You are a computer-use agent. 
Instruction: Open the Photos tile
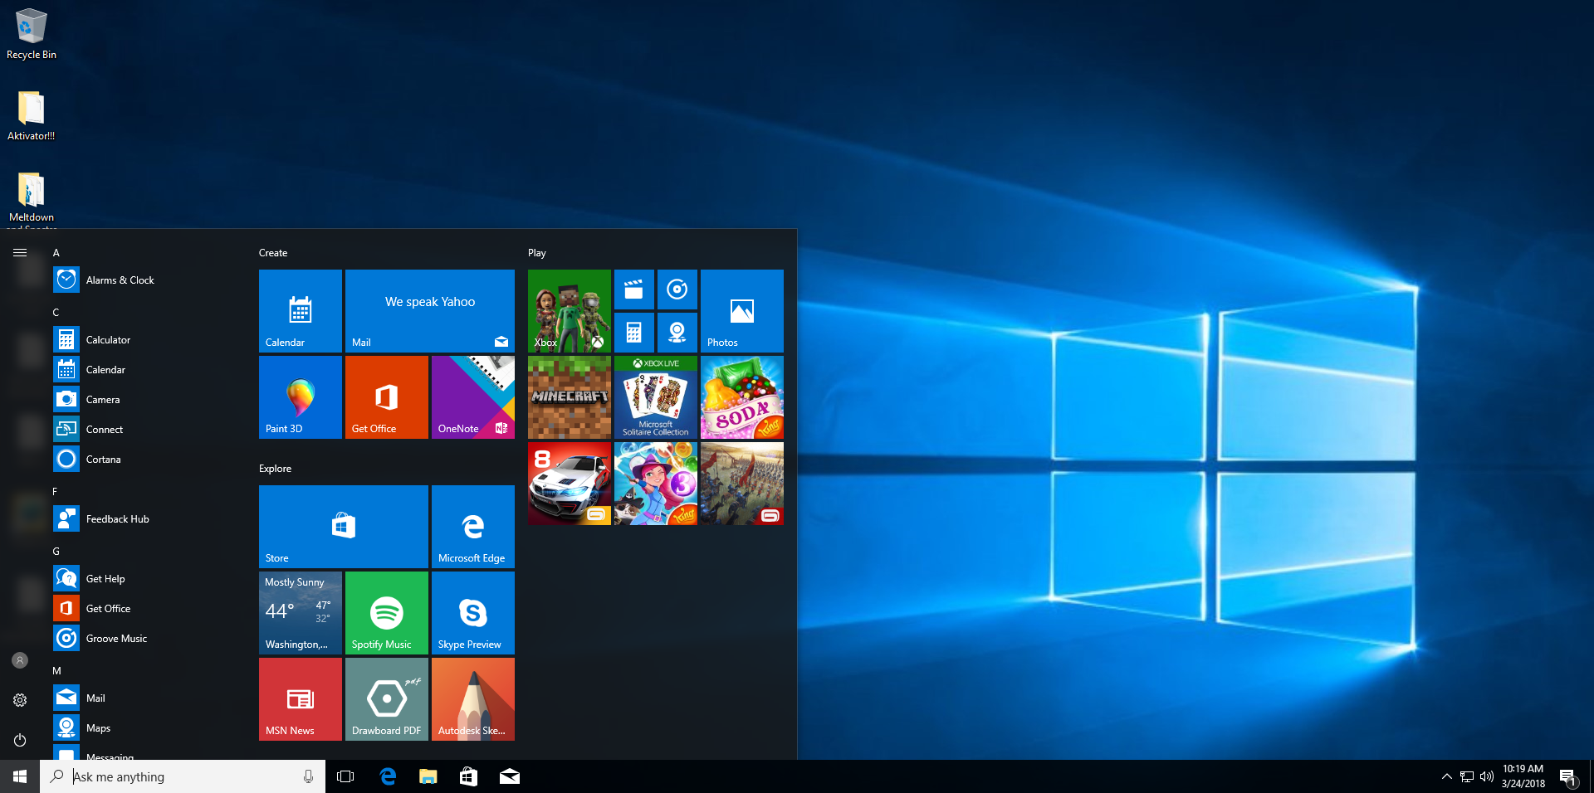tap(742, 311)
